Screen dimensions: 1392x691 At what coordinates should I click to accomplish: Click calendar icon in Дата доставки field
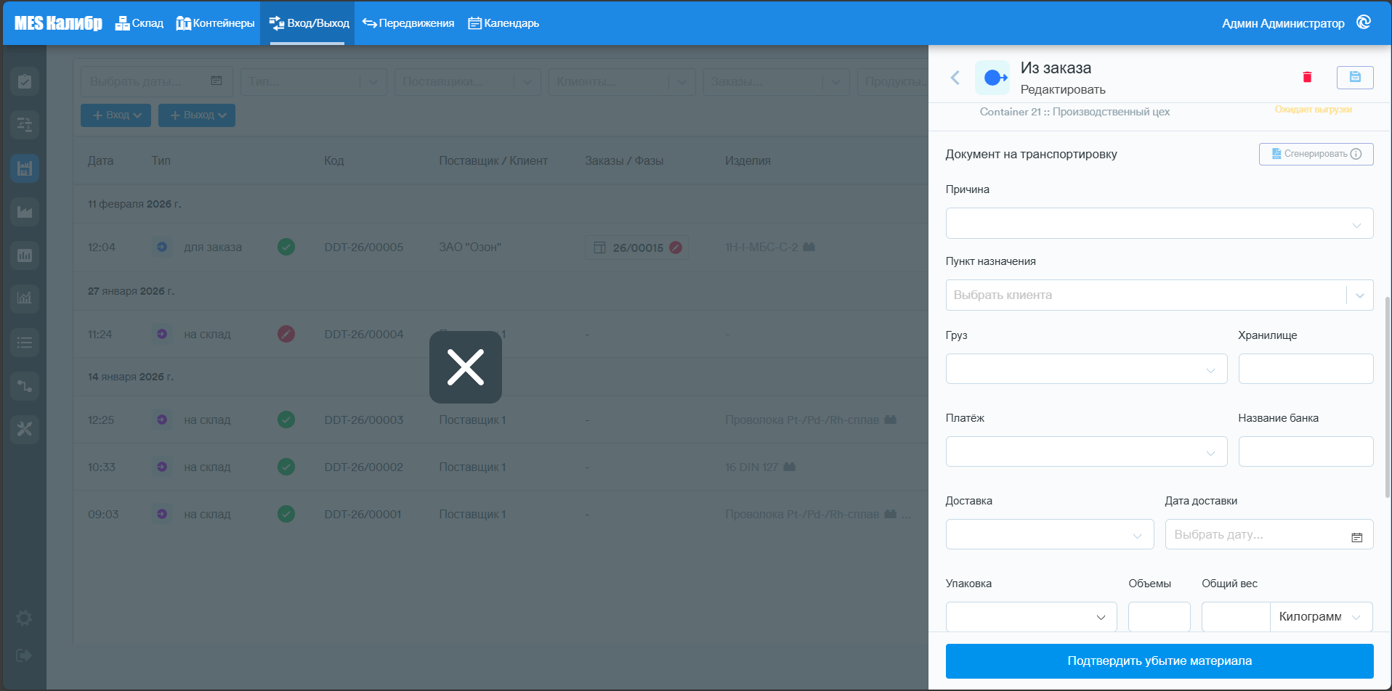[1356, 537]
